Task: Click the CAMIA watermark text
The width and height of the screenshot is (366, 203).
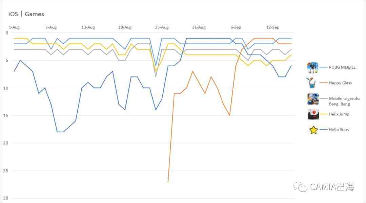Action: pos(332,187)
